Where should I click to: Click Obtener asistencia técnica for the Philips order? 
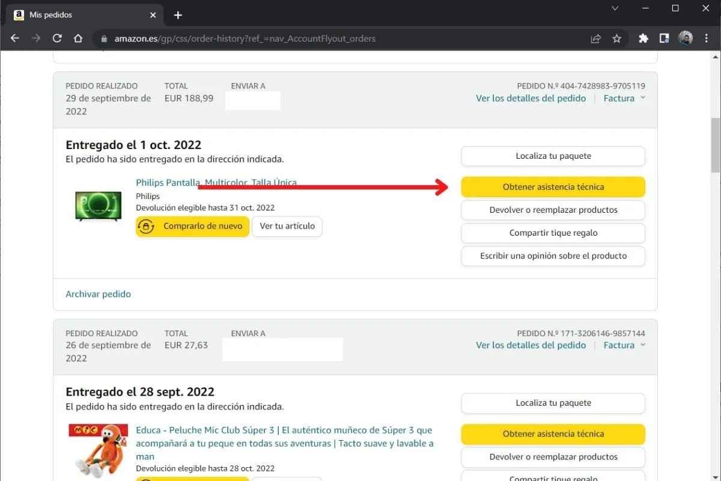pos(553,187)
